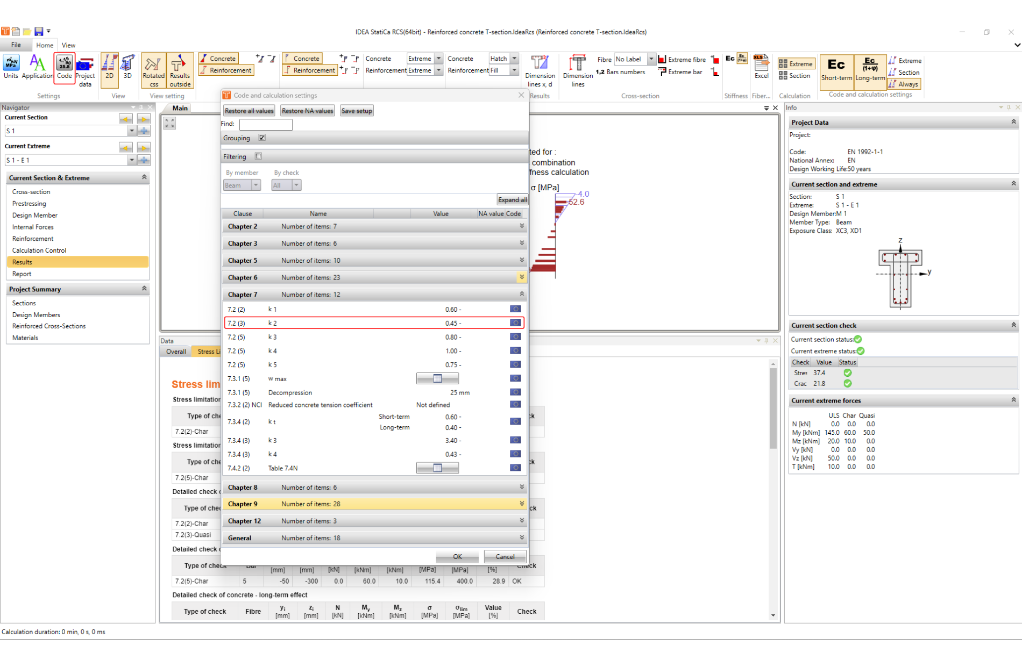Expand Chapter 6 settings group
The height and width of the screenshot is (645, 1022).
point(521,277)
